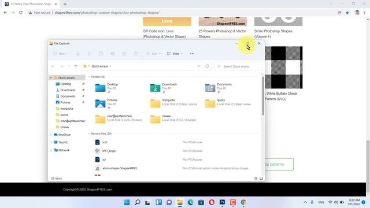The width and height of the screenshot is (370, 208).
Task: Click the Delete trash icon in File Explorer toolbar
Action: coord(136,54)
